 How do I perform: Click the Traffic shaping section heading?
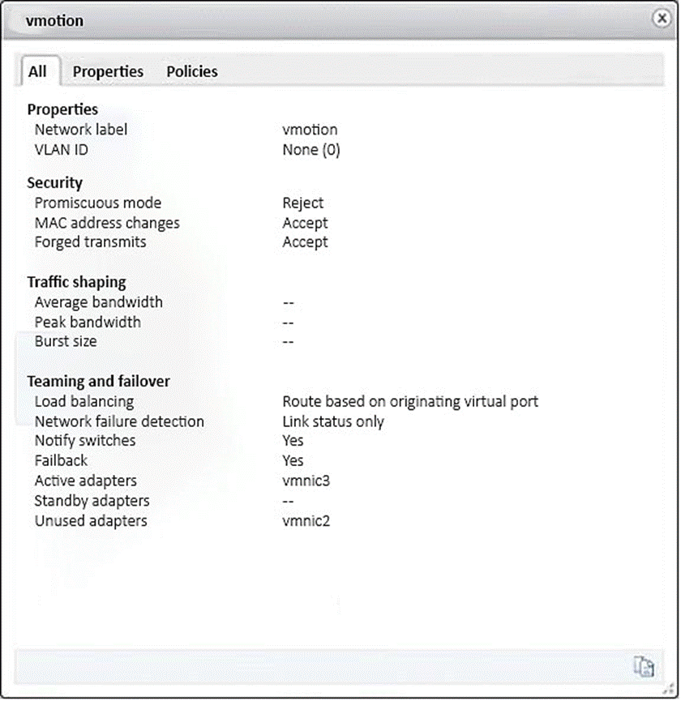[x=76, y=282]
